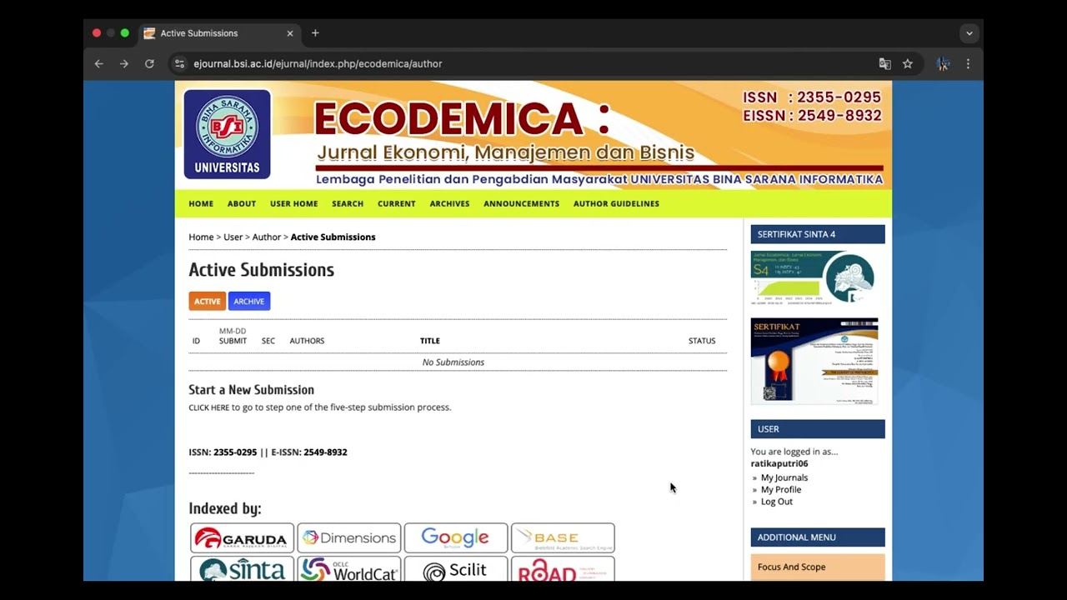1067x600 pixels.
Task: Select the orange ACTIVE button
Action: [x=207, y=301]
